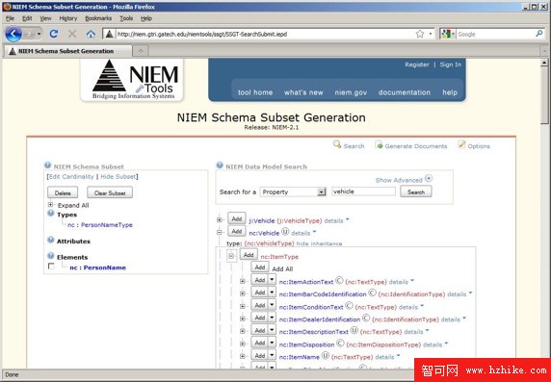Click the Search magnifier icon in toolbar

[x=337, y=144]
